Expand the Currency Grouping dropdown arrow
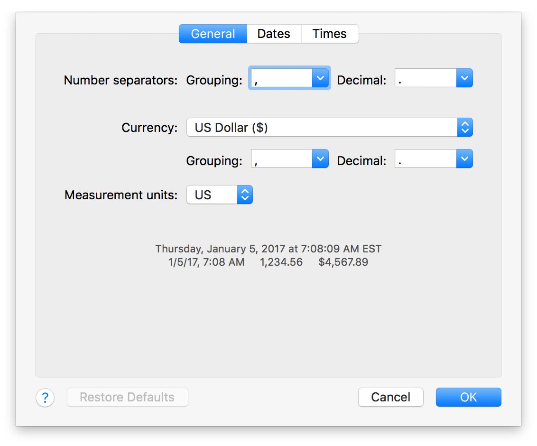This screenshot has width=537, height=446. coord(320,158)
